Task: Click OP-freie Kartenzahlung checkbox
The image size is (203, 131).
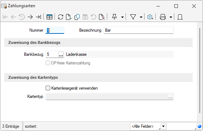Action: (48, 63)
